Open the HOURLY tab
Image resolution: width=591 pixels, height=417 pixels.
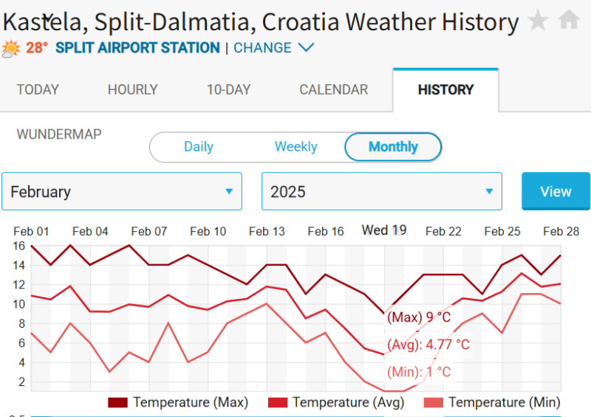(133, 90)
